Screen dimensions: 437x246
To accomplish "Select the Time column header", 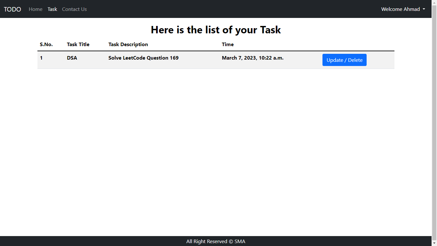I will [x=228, y=45].
